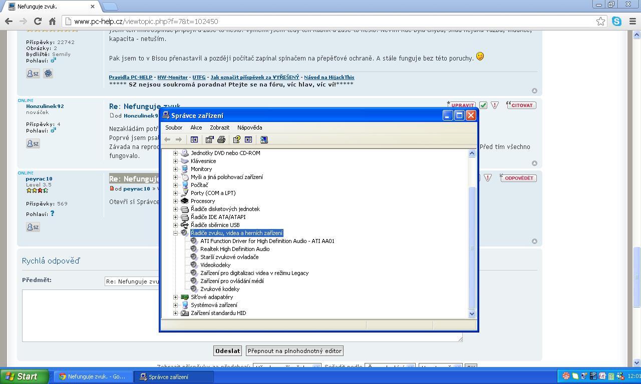Click the Back arrow in Device Manager toolbar

(x=167, y=139)
